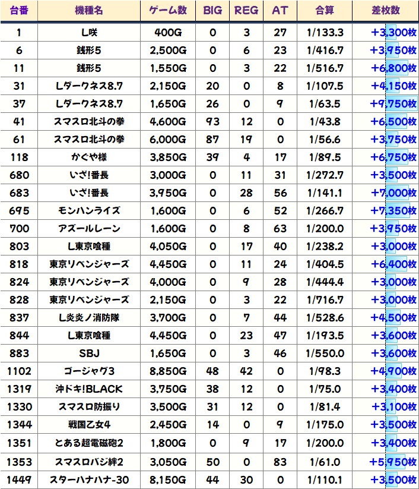Click the 8,850G game count cell
Viewport: 419px width, 489px height.
[168, 371]
